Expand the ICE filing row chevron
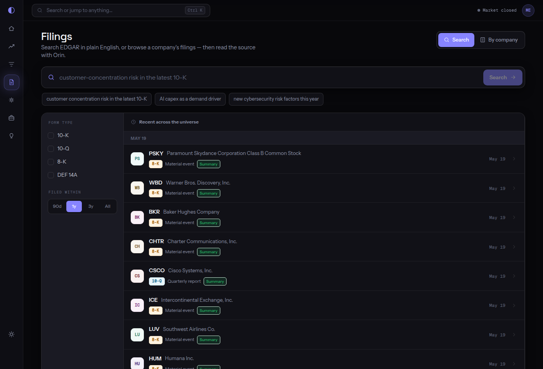This screenshot has height=369, width=543. (x=514, y=305)
